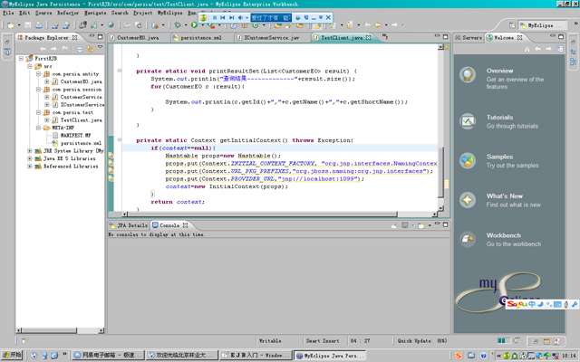Collapse com.persia.entity package

tap(38, 74)
